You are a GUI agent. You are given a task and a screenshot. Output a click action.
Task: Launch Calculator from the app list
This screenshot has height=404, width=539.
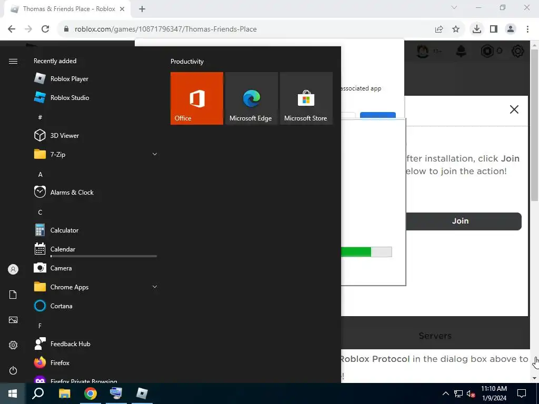click(x=96, y=230)
